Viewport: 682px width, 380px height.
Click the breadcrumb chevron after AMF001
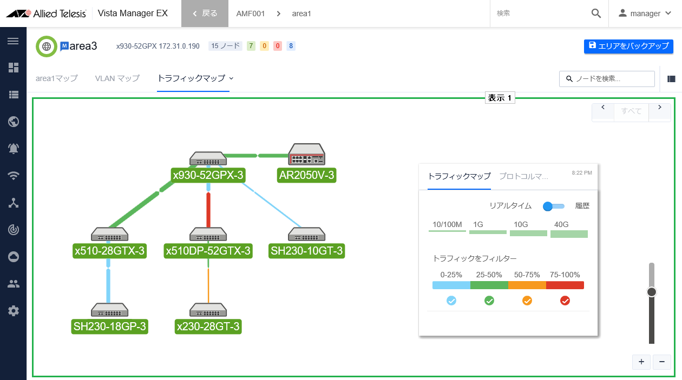(278, 14)
